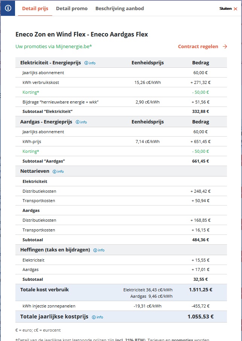
Task: Show info for Aardgas - Energieprijs
Action: point(81,122)
